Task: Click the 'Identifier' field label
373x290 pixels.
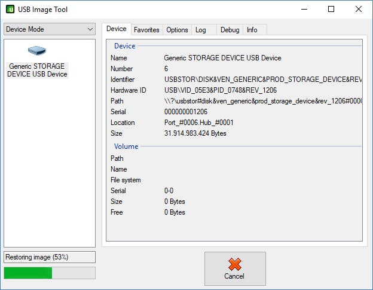Action: coord(123,80)
